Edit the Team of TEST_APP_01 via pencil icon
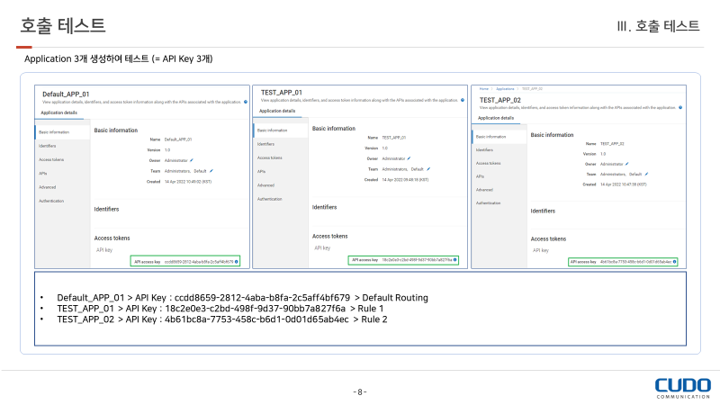Screen dimensions: 720x405 tap(428, 168)
